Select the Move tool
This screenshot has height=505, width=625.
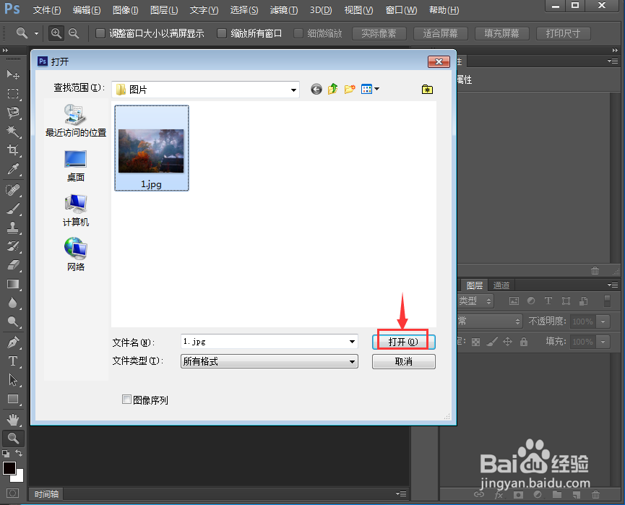(x=13, y=74)
